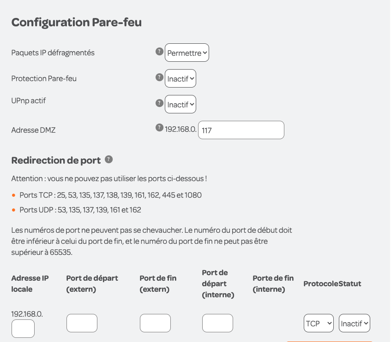Image resolution: width=391 pixels, height=342 pixels.
Task: Open the Permettre dropdown for IP packets
Action: click(x=187, y=53)
